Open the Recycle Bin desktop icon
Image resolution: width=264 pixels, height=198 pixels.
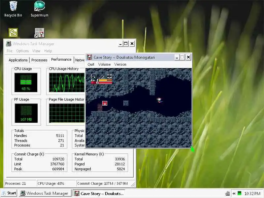pyautogui.click(x=13, y=9)
